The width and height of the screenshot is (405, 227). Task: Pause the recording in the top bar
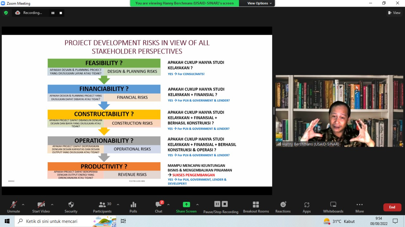coord(53,13)
